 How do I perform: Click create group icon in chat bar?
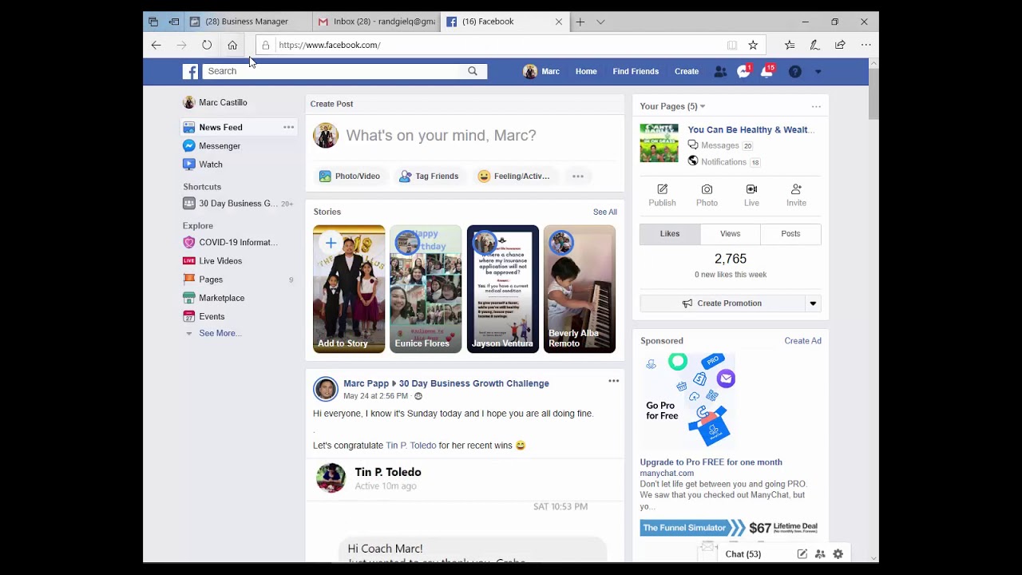(x=820, y=553)
